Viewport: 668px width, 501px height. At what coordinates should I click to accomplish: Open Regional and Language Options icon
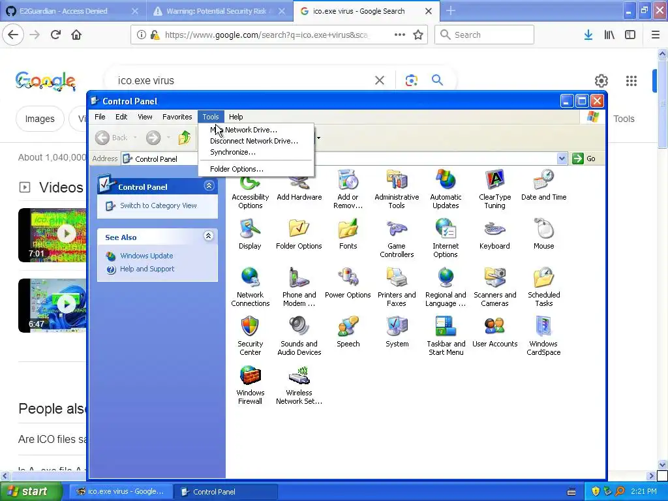pyautogui.click(x=446, y=287)
